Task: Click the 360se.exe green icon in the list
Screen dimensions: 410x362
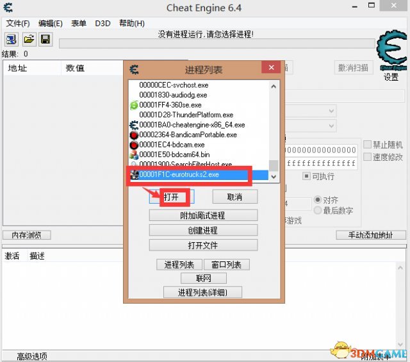Action: pos(134,105)
